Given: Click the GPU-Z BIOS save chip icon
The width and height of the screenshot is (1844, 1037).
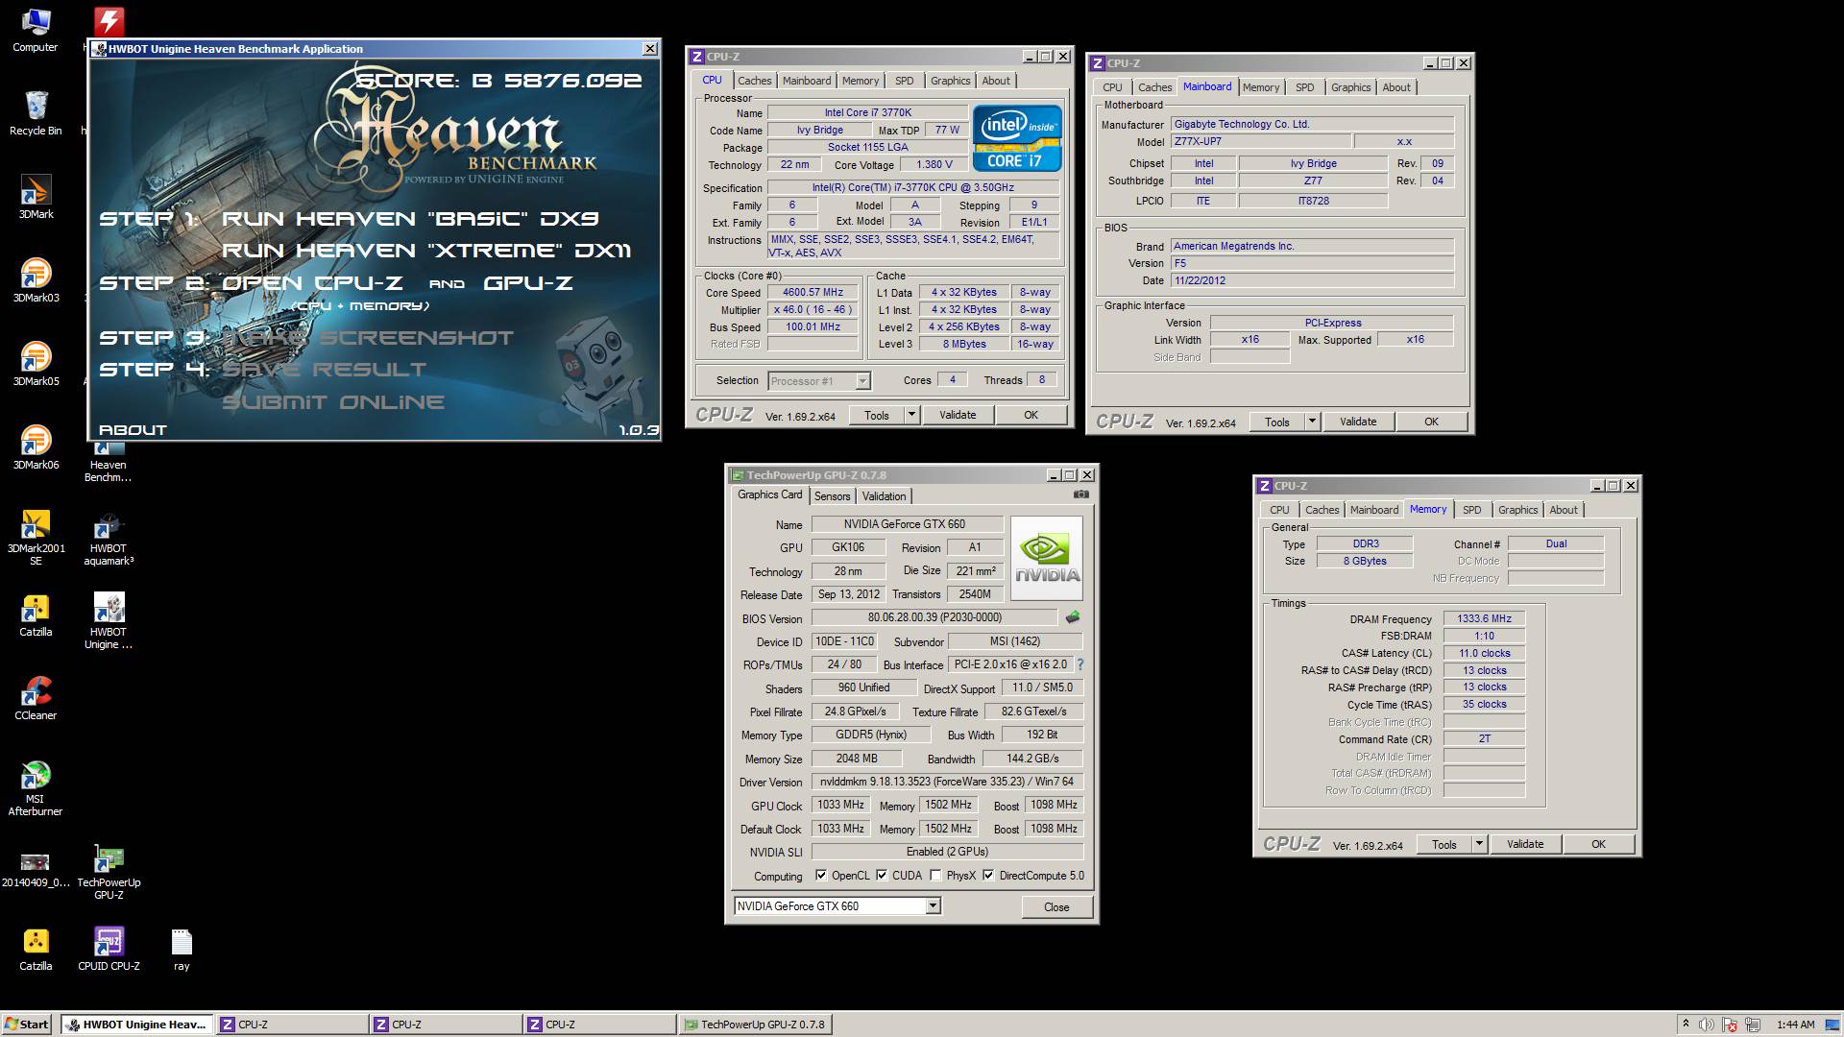Looking at the screenshot, I should (x=1073, y=617).
